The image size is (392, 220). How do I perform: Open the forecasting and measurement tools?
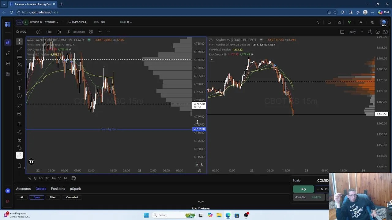tap(19, 73)
